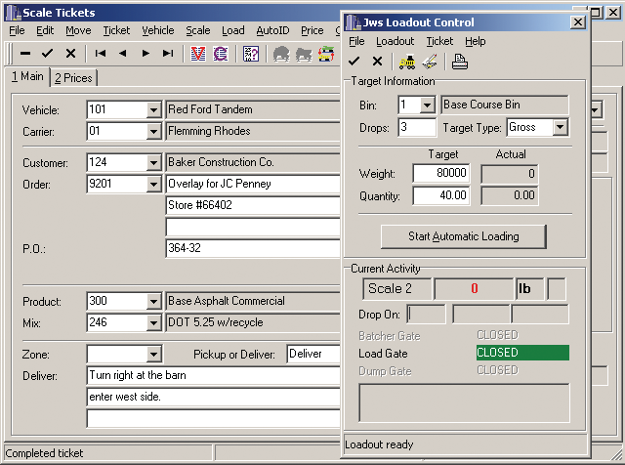Click the first gray truck scale icon

point(281,54)
